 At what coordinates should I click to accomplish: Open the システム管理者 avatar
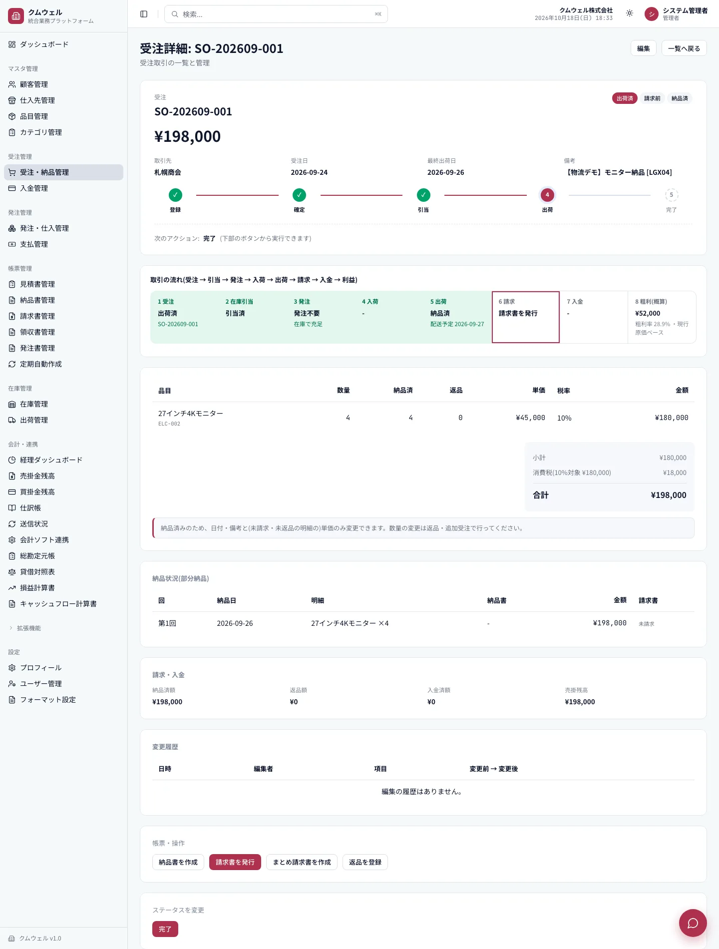[652, 14]
